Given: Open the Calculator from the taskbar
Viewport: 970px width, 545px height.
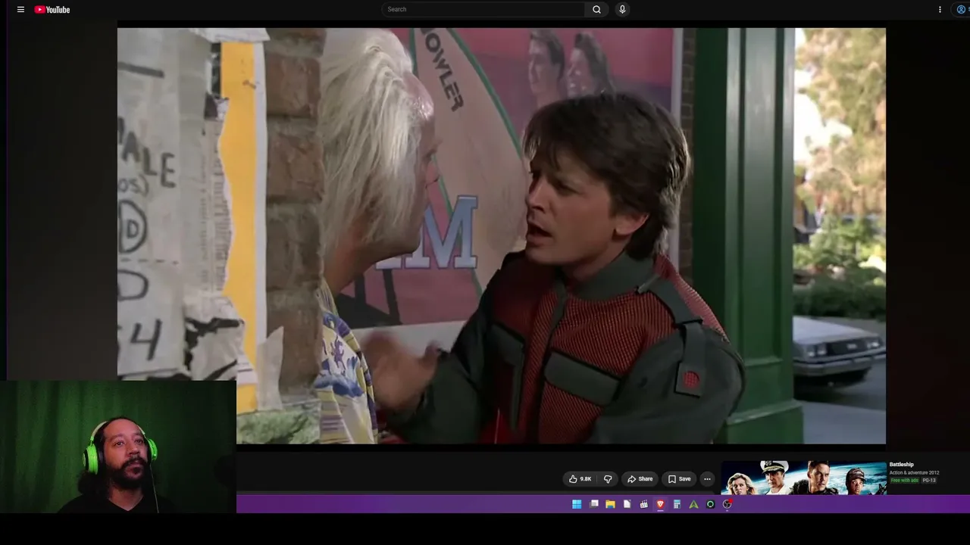Looking at the screenshot, I should [677, 504].
